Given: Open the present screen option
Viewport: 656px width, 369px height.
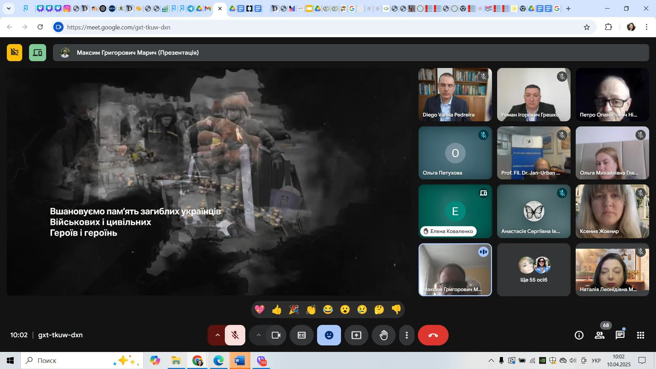Looking at the screenshot, I should [x=356, y=335].
